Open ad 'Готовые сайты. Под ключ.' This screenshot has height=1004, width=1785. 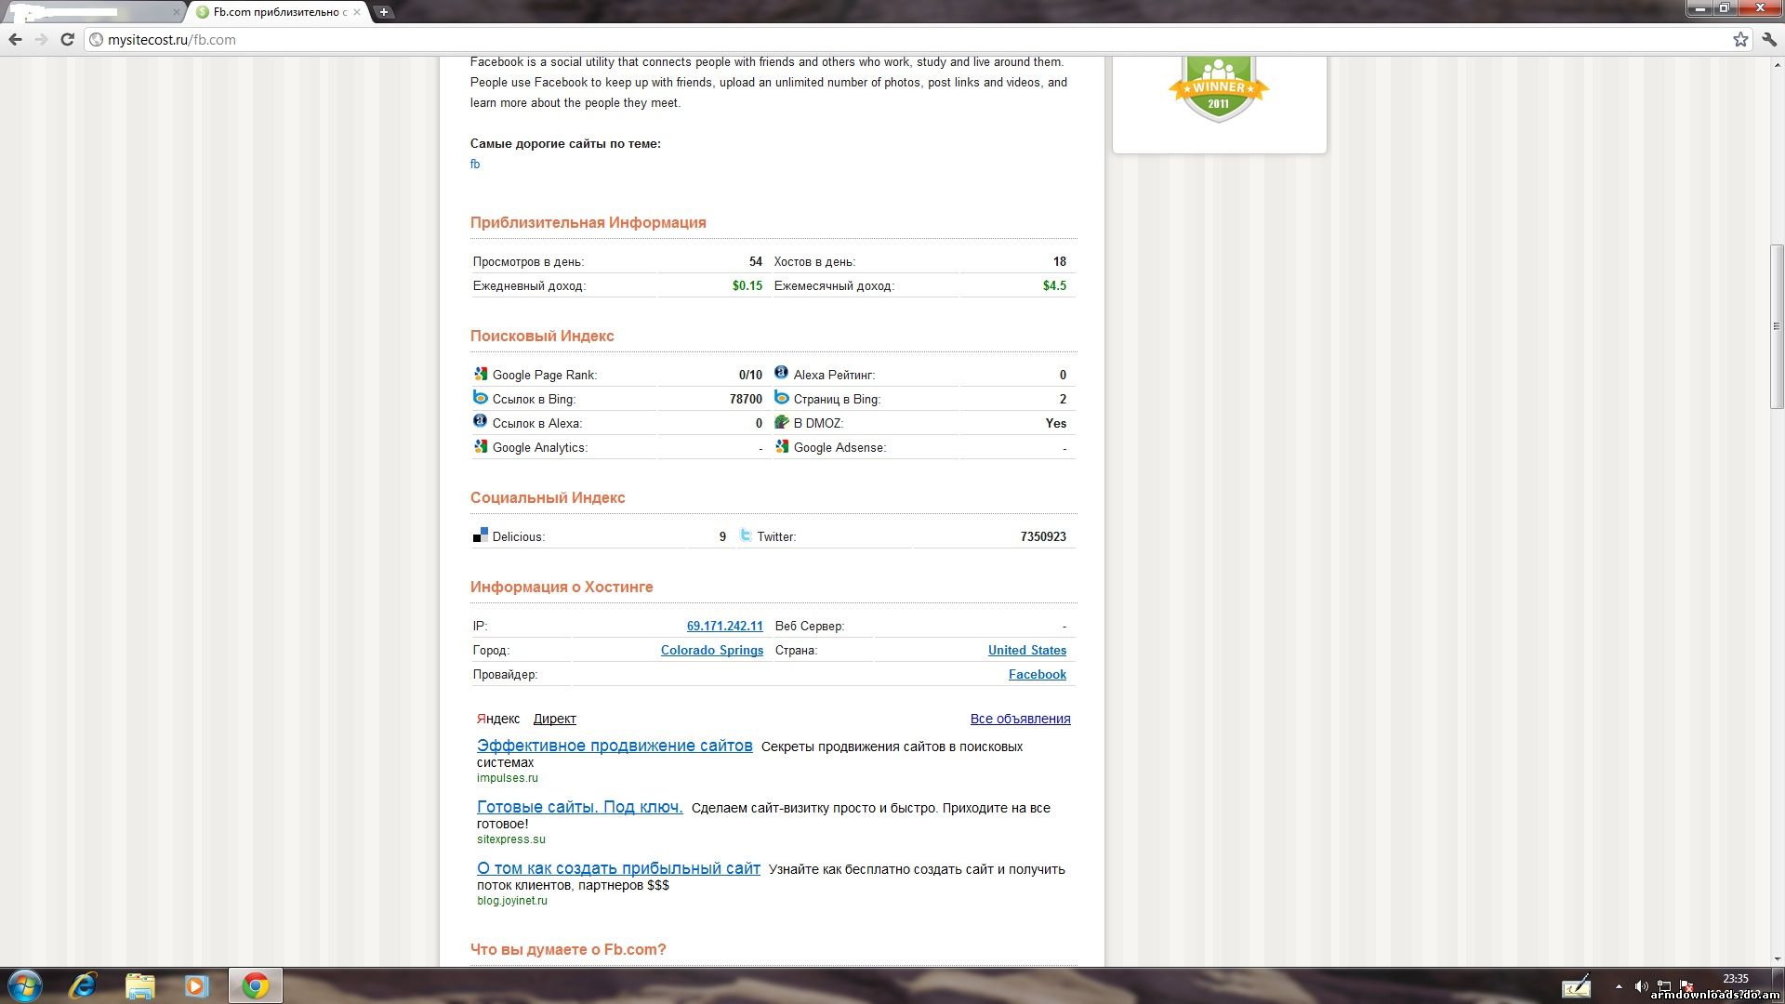point(580,807)
